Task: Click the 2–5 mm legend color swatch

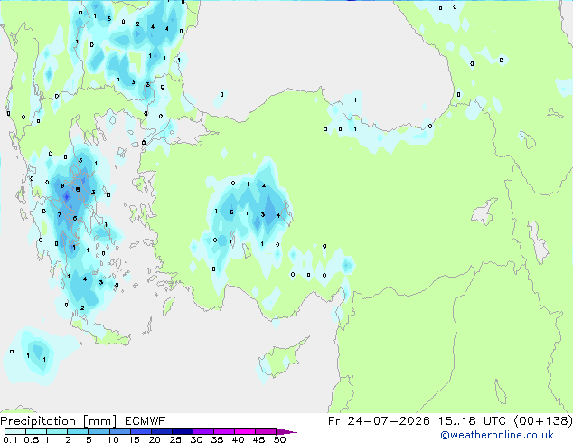Action: (x=78, y=431)
